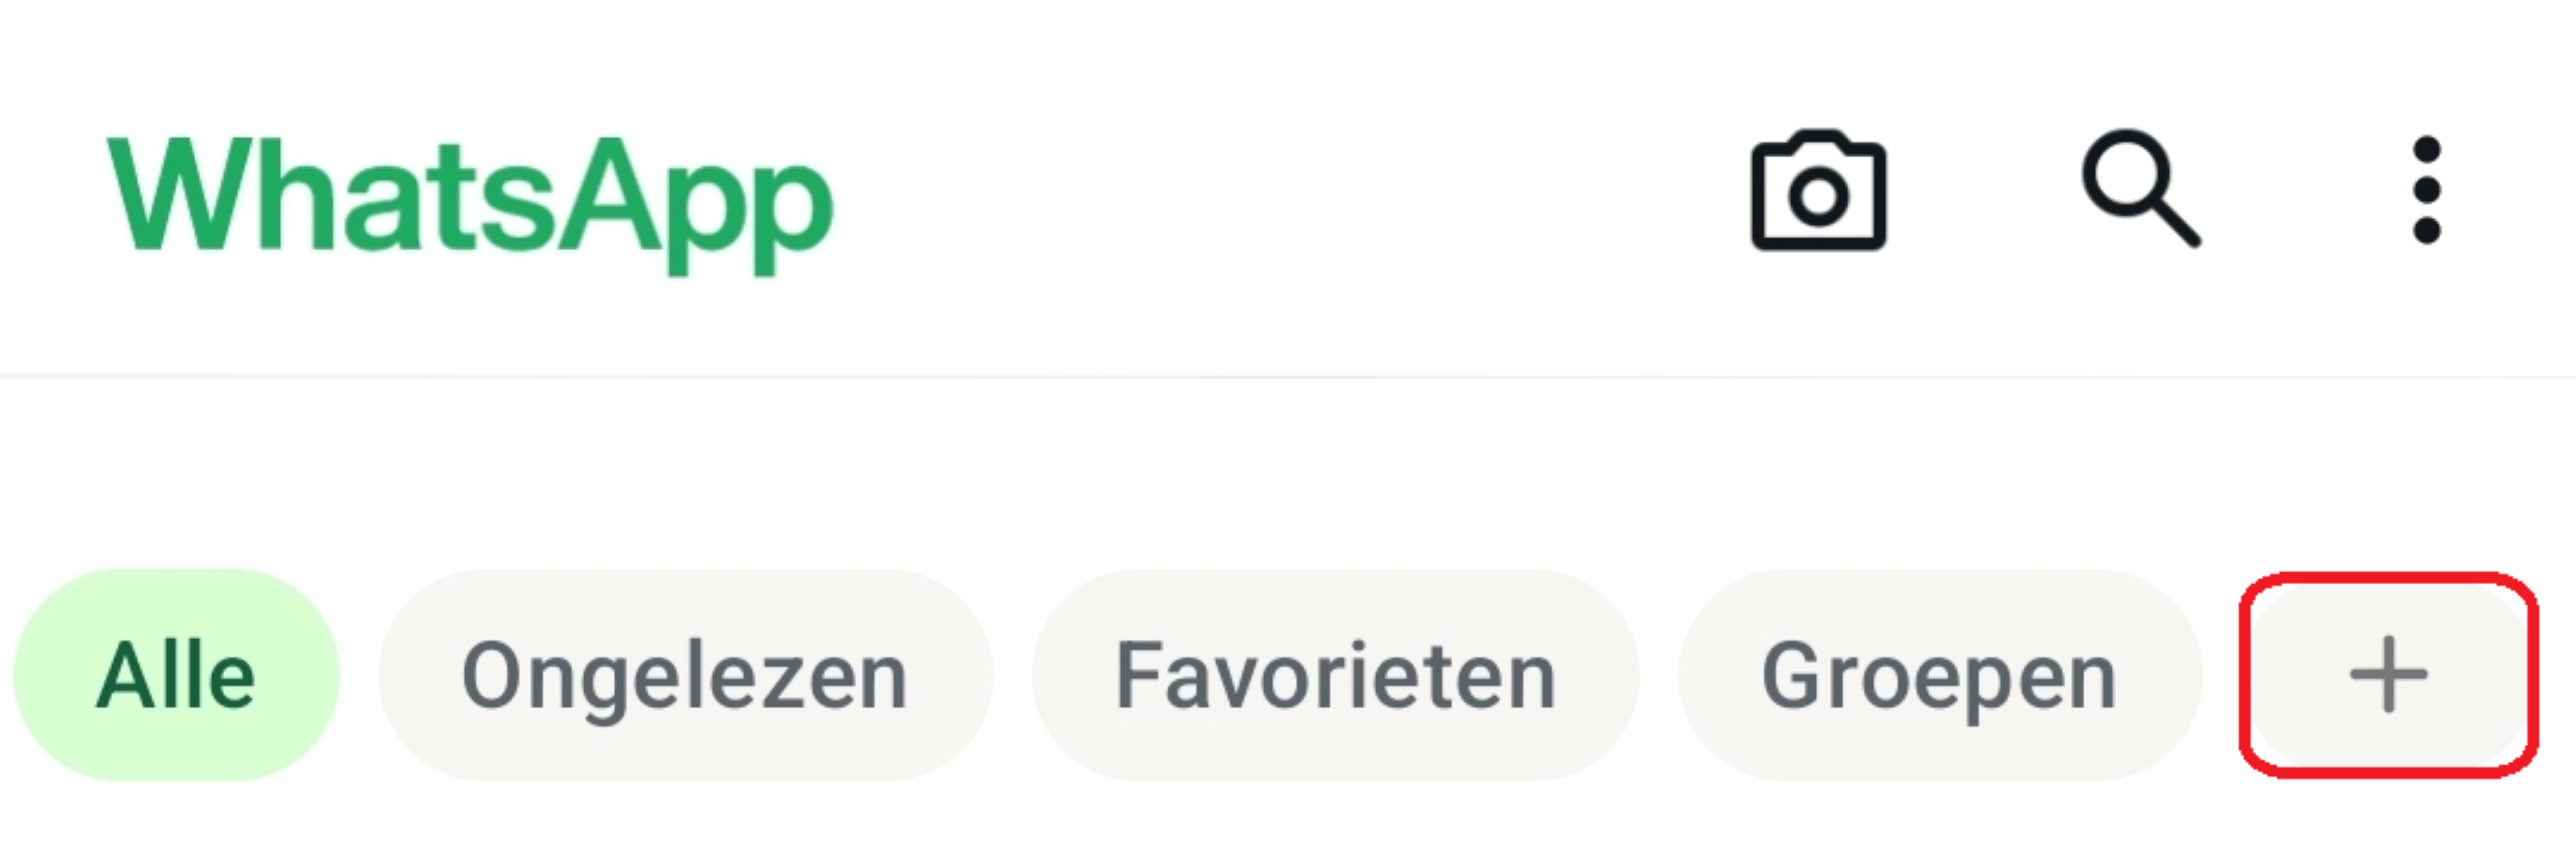Switch to the Ongelezen tab
Image resolution: width=2576 pixels, height=861 pixels.
[685, 676]
